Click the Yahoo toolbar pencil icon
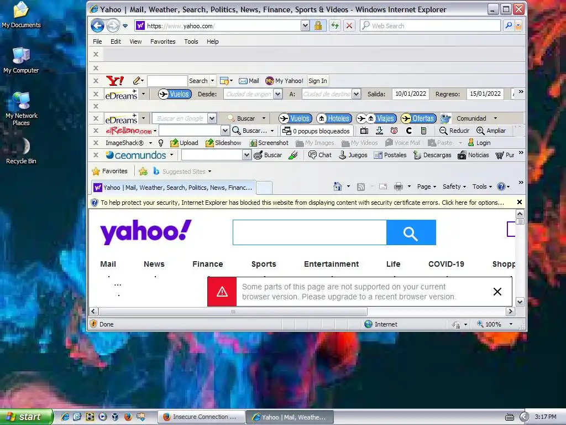 [x=137, y=81]
